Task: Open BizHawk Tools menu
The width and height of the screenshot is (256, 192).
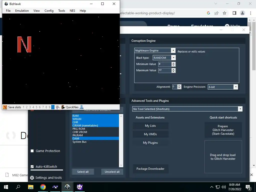Action: (61, 10)
